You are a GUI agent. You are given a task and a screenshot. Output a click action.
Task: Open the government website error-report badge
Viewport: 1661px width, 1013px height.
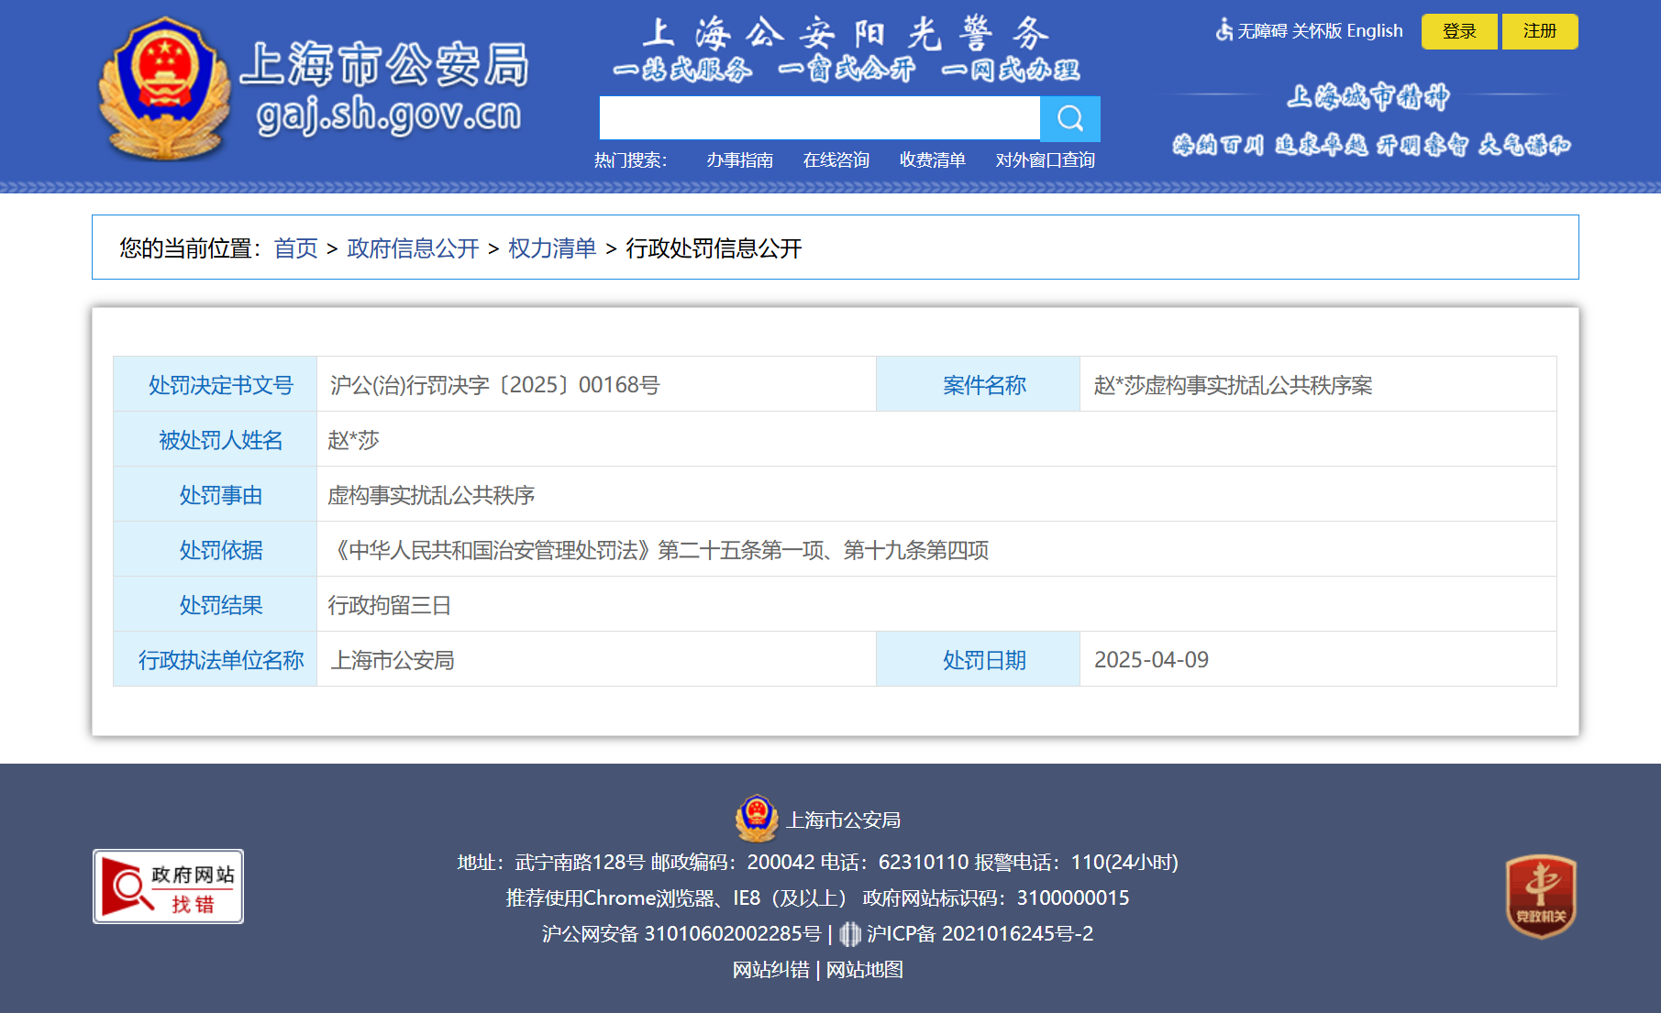click(x=168, y=886)
